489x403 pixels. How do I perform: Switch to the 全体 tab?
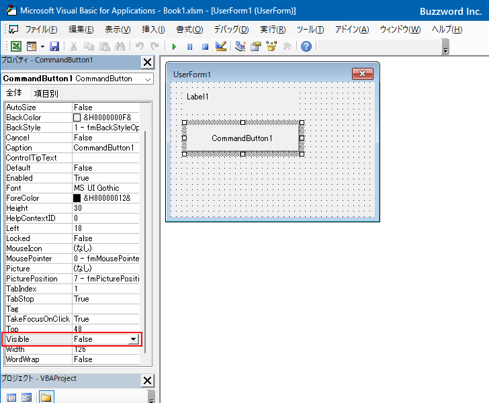[13, 93]
